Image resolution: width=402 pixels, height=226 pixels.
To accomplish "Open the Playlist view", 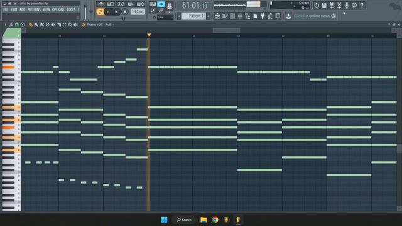I will tap(217, 16).
